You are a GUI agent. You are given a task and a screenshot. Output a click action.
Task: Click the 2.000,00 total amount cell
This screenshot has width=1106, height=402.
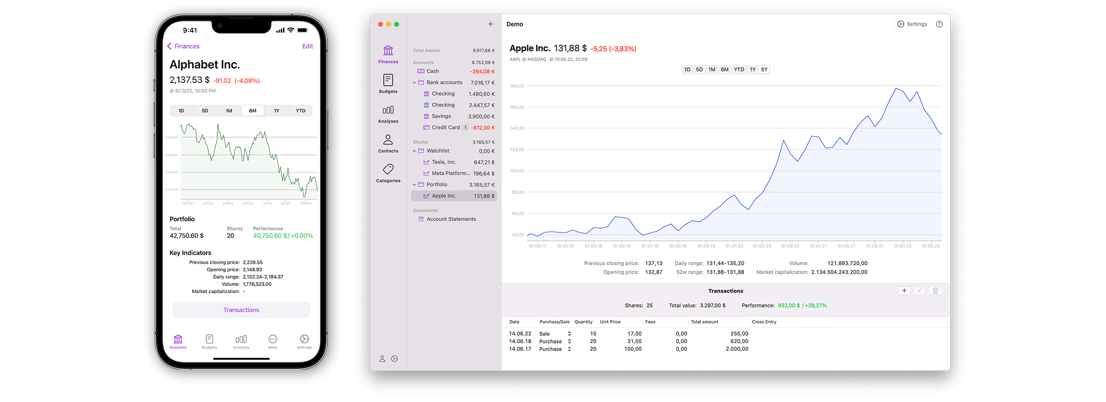pyautogui.click(x=737, y=349)
